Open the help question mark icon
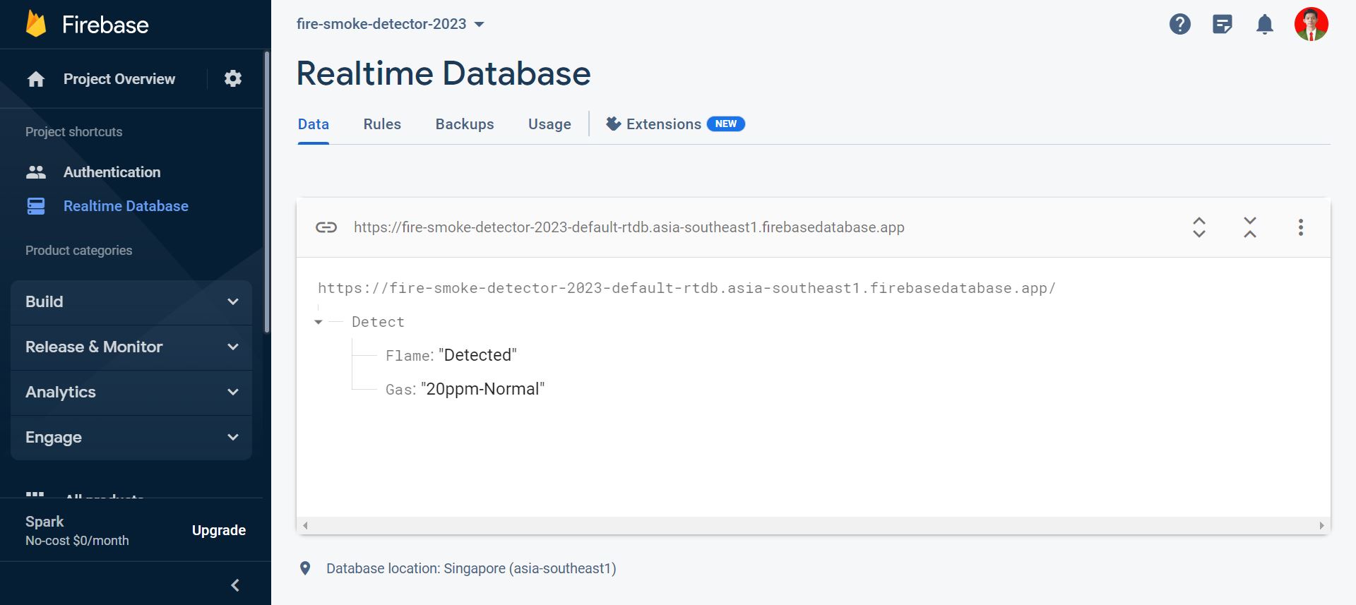Image resolution: width=1356 pixels, height=605 pixels. click(1180, 24)
